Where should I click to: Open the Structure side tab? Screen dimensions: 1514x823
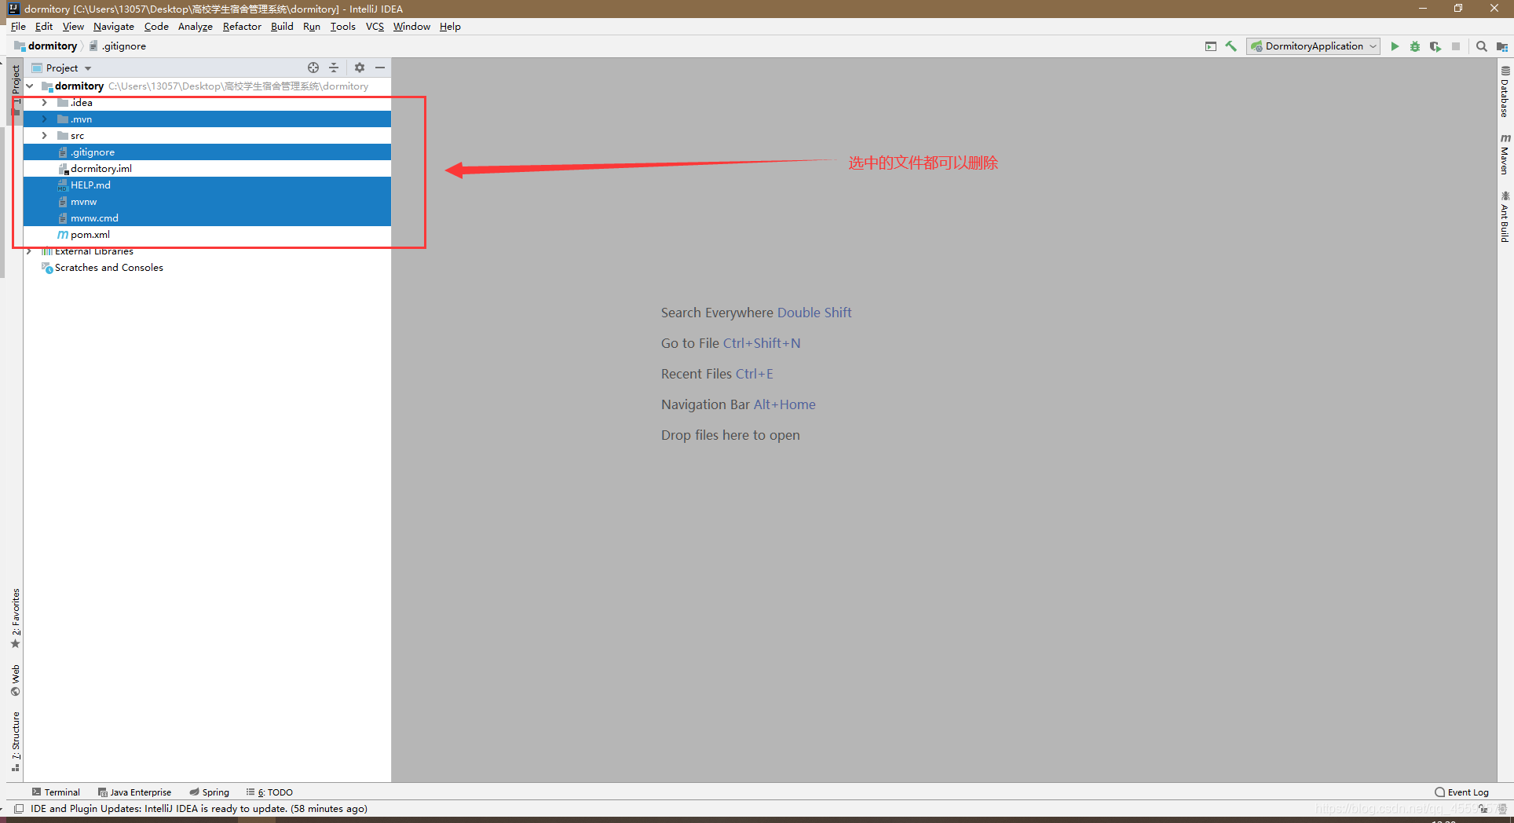click(x=16, y=741)
